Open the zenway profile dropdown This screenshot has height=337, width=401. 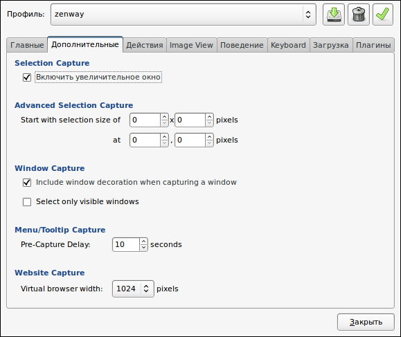pyautogui.click(x=184, y=15)
